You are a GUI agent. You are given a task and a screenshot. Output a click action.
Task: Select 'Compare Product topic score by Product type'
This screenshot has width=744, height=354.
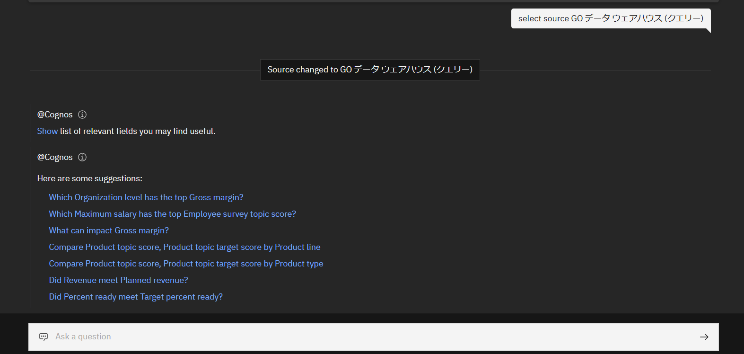click(x=186, y=264)
